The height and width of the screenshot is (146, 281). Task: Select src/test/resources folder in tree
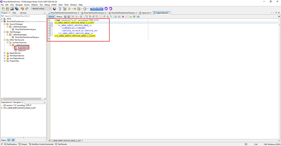click(19, 42)
